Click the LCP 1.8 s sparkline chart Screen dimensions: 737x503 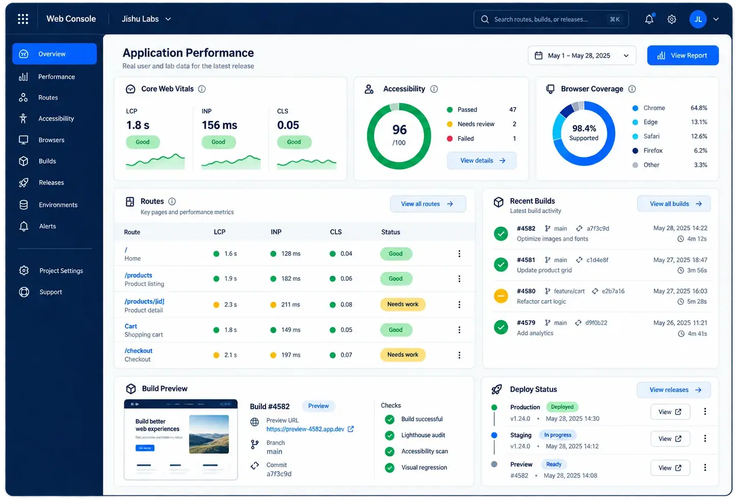click(x=155, y=161)
